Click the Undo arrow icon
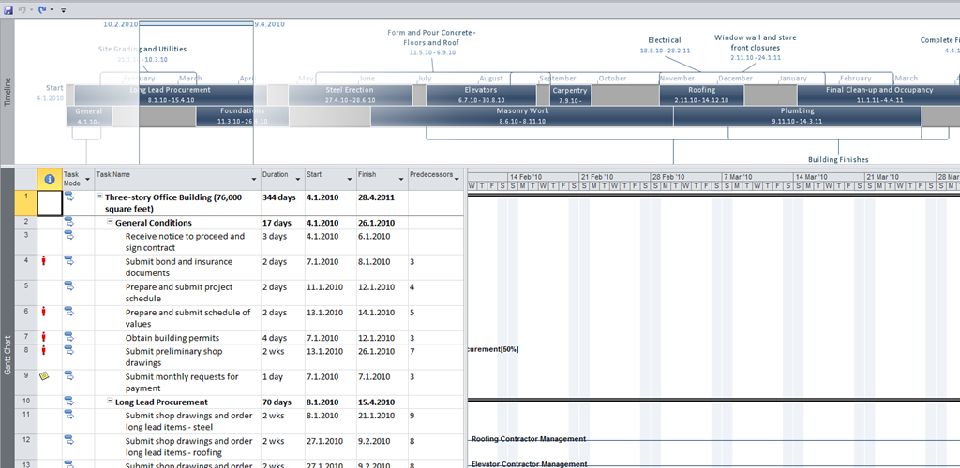 tap(21, 8)
